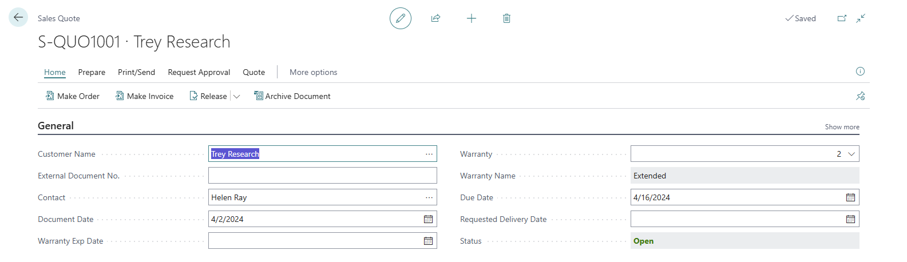This screenshot has width=907, height=262.
Task: Expand the Release dropdown arrow
Action: (236, 96)
